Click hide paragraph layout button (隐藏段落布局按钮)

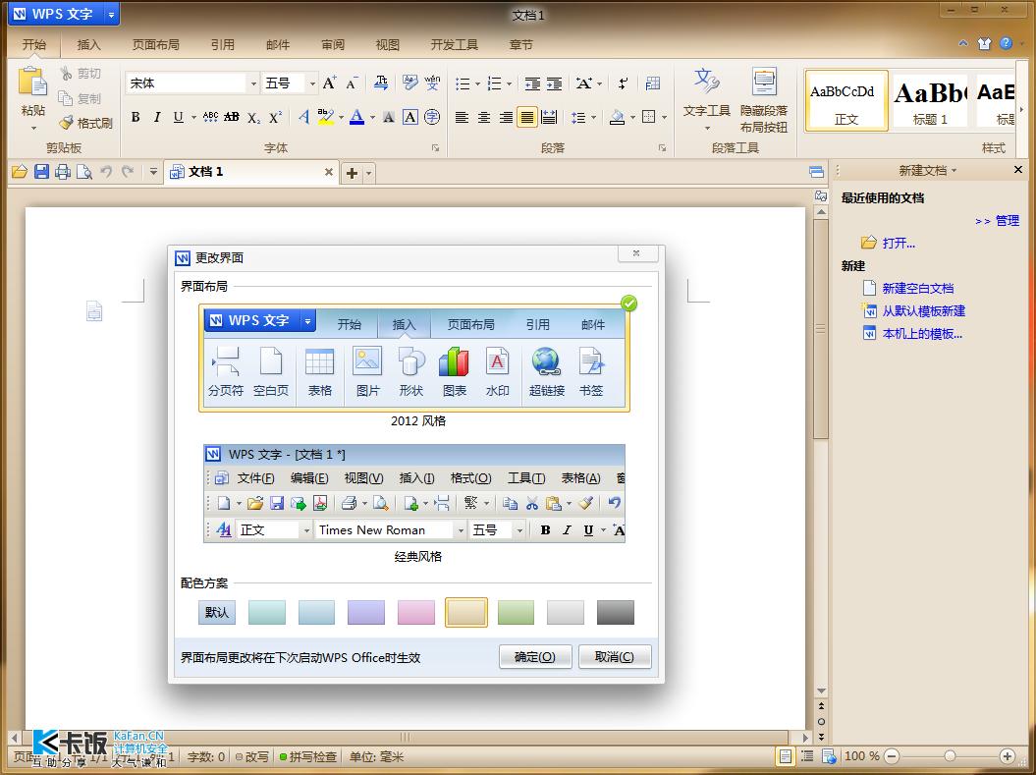[x=764, y=100]
